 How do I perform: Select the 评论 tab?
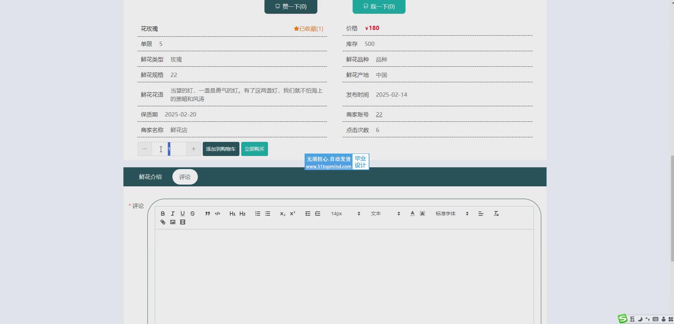click(x=185, y=177)
